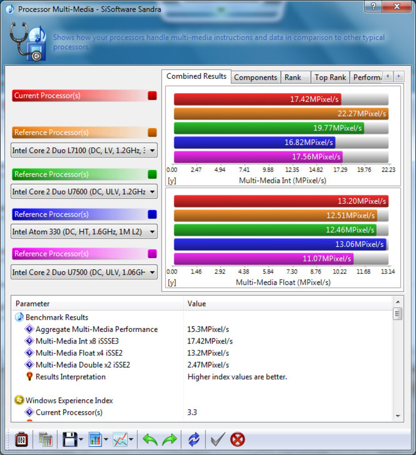Click the green back arrow
The width and height of the screenshot is (416, 455).
[x=150, y=439]
